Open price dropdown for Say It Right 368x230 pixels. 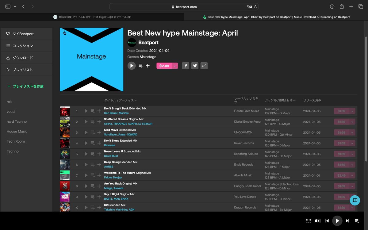pyautogui.click(x=352, y=197)
